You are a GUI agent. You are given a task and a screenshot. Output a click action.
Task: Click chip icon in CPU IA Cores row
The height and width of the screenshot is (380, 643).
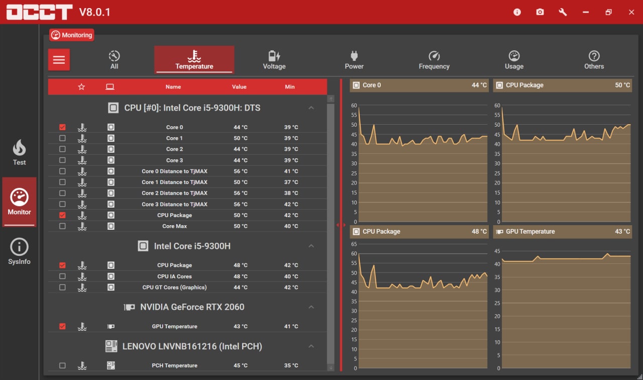111,276
